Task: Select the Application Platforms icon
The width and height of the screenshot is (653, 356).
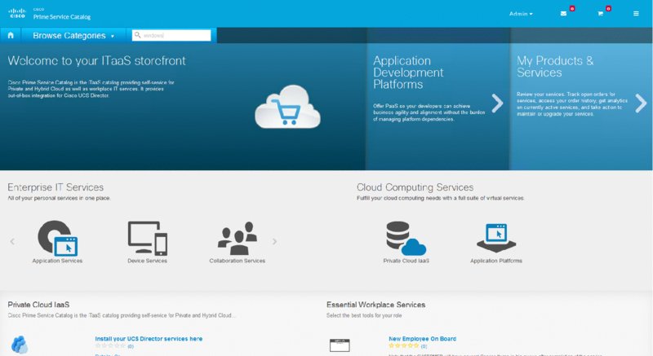Action: [x=496, y=238]
